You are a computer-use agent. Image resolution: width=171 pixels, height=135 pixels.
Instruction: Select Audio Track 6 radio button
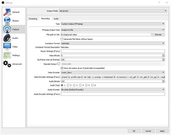92,85
